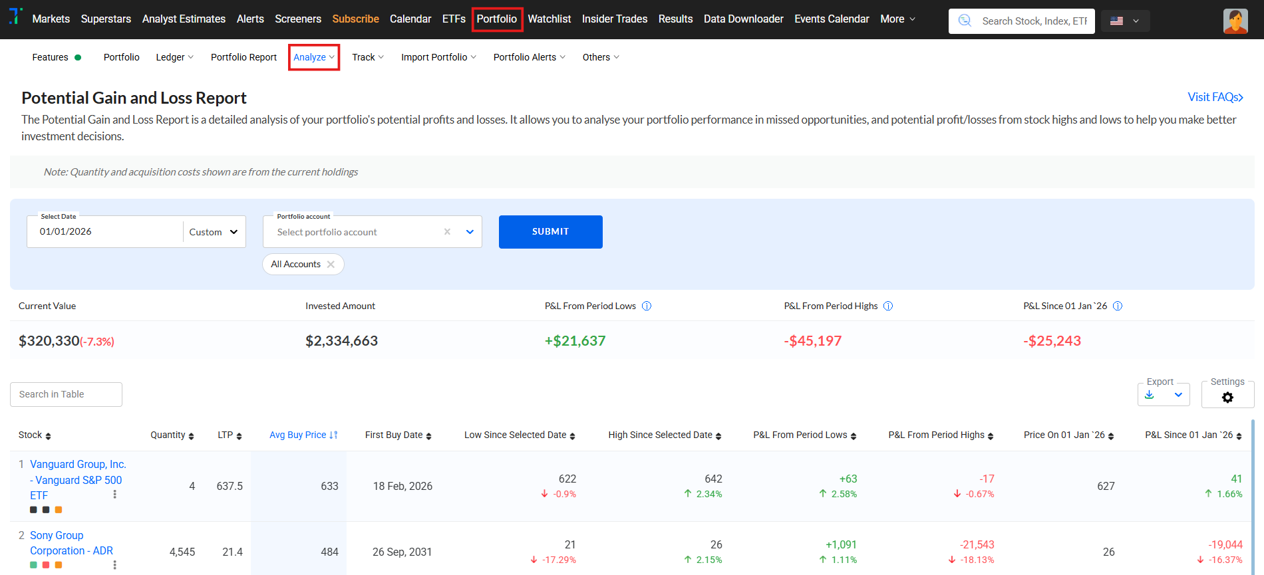Click the +$21,637 period lows value
The image size is (1264, 575).
pyautogui.click(x=575, y=341)
